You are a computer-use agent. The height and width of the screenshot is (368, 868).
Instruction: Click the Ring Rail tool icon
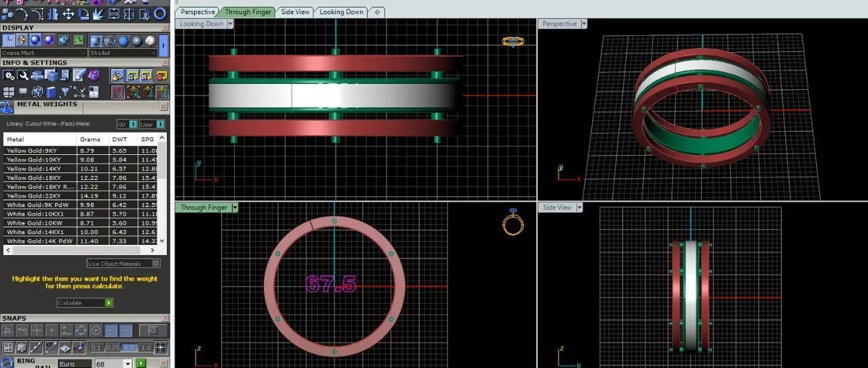(x=7, y=363)
